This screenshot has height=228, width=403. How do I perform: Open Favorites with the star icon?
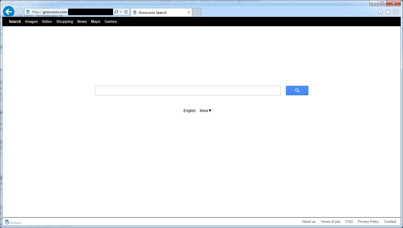(x=388, y=12)
